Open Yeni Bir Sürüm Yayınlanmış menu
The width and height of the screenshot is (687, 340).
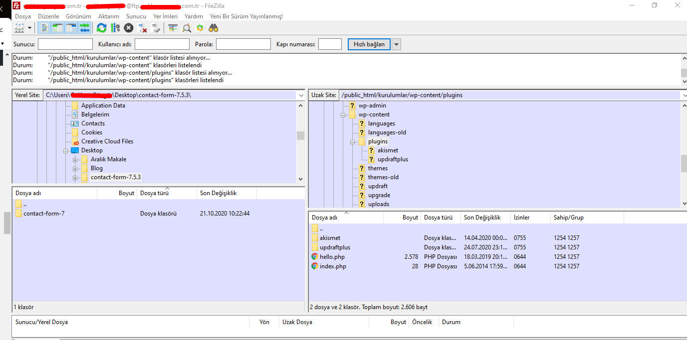[x=246, y=16]
